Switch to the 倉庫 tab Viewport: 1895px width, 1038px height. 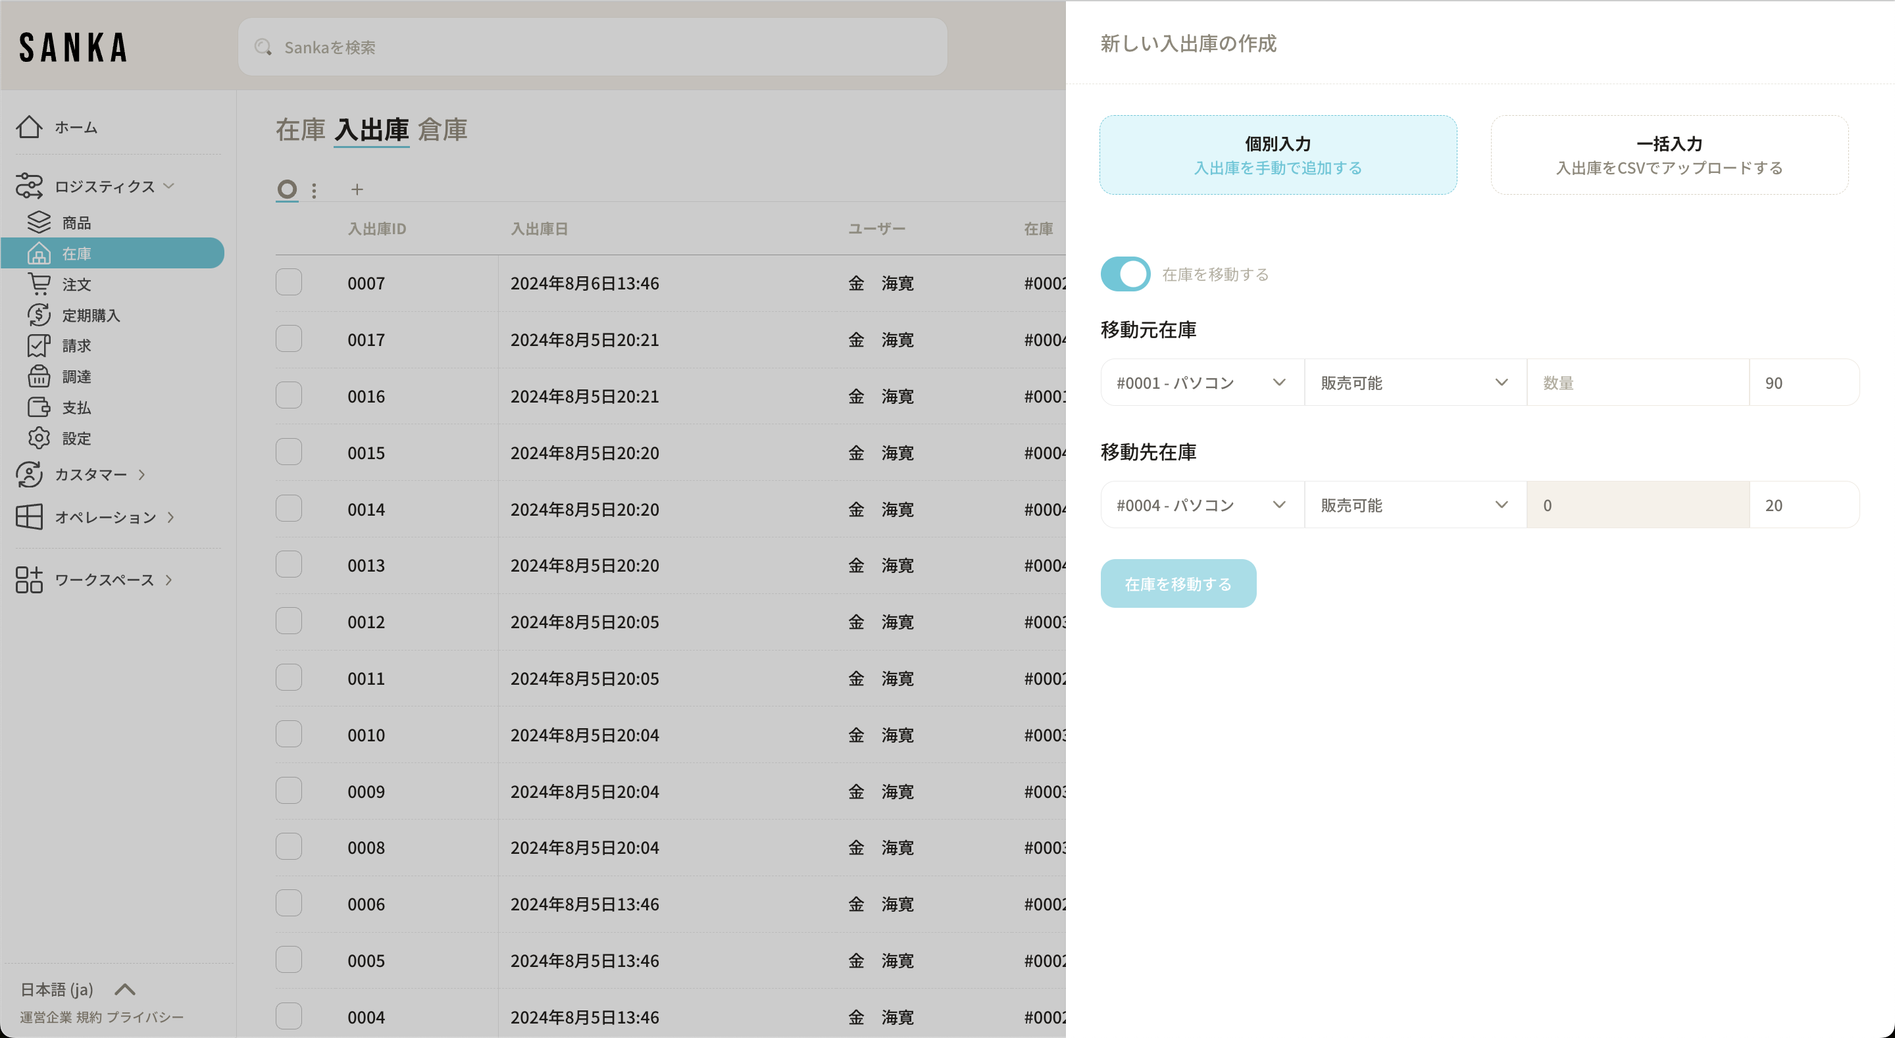tap(442, 130)
